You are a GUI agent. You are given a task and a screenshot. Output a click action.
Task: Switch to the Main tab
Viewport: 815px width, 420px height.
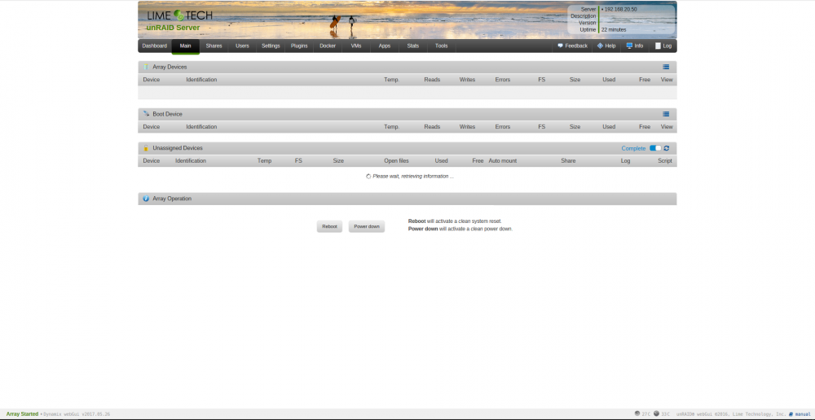186,46
